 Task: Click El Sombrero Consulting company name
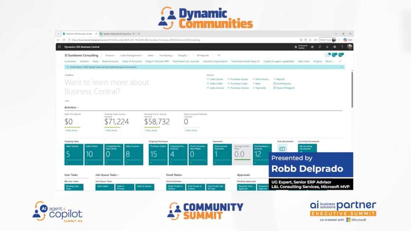click(81, 55)
